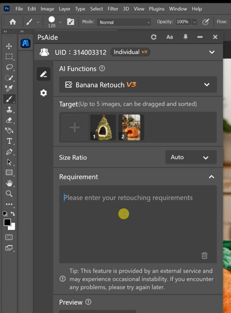Select the Lasso tool

(9, 67)
